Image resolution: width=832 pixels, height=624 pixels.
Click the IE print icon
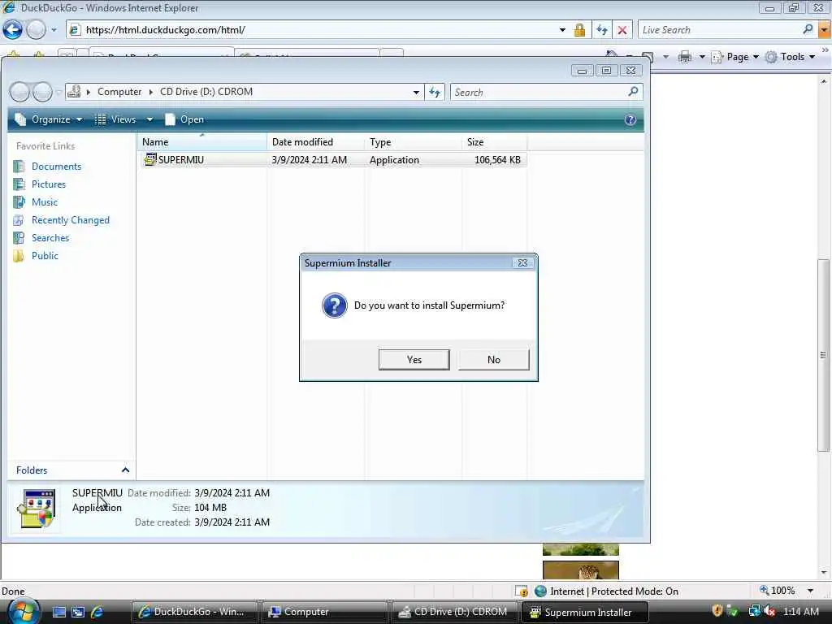(685, 57)
